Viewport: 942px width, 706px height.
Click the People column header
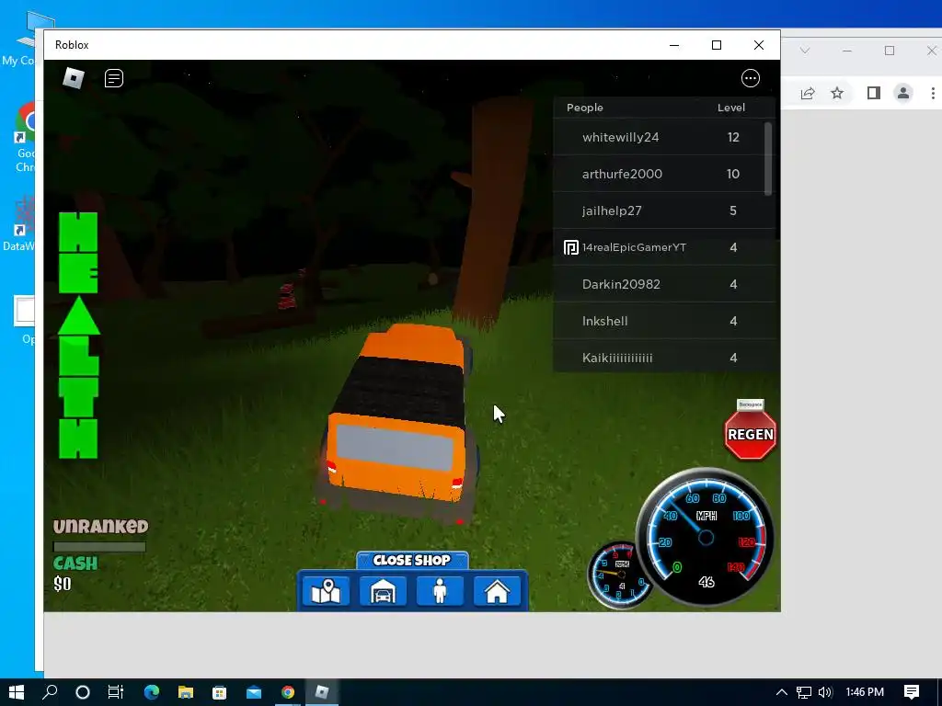[x=584, y=108]
